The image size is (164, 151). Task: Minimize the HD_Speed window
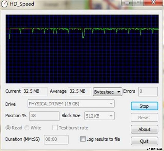click(127, 3)
